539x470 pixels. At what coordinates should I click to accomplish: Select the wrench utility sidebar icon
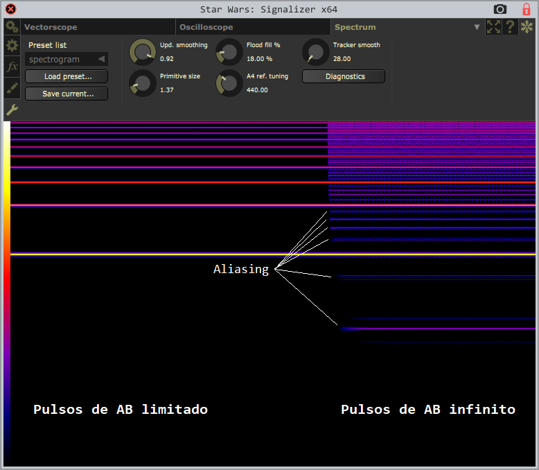(12, 110)
